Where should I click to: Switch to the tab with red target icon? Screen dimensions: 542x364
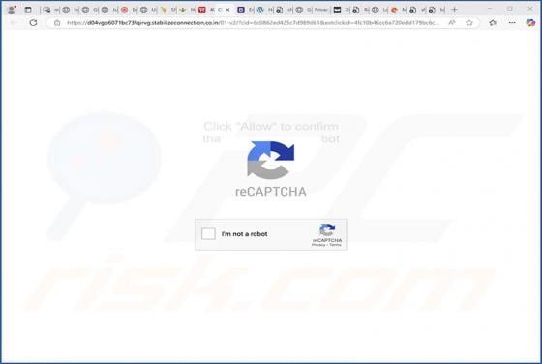coord(125,10)
